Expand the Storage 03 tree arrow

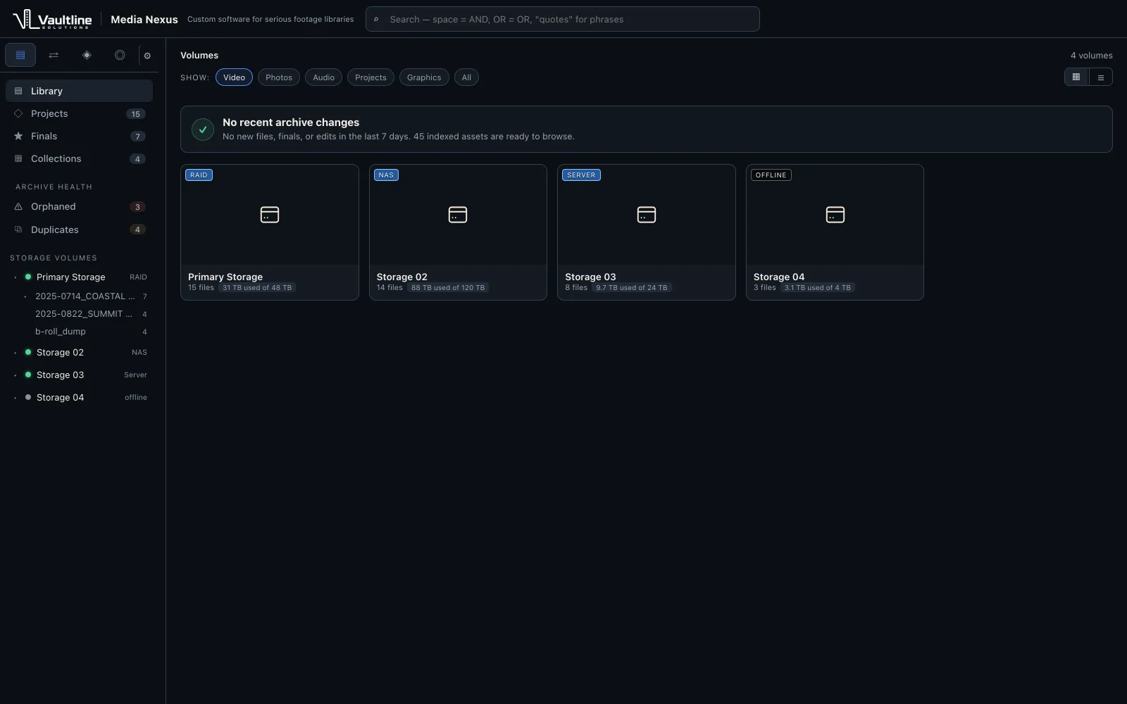click(15, 375)
